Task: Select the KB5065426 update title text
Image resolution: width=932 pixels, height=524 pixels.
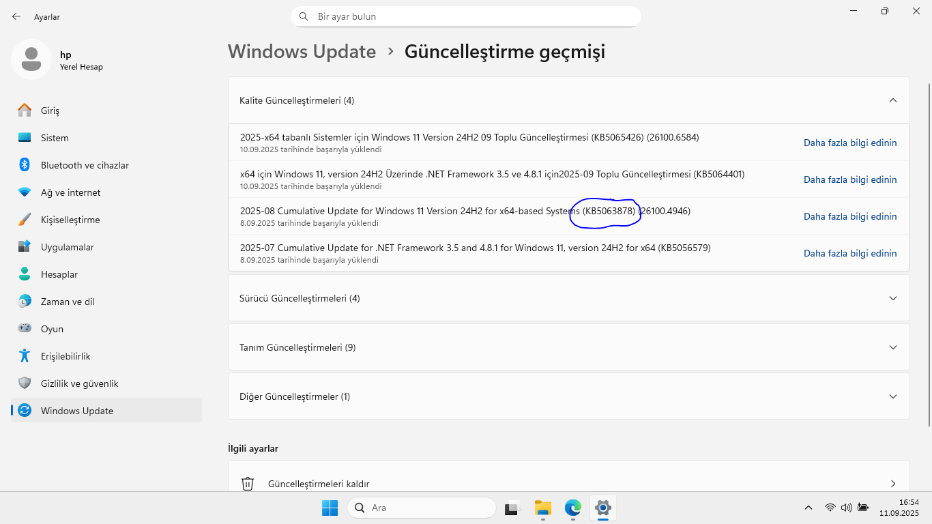Action: tap(469, 137)
